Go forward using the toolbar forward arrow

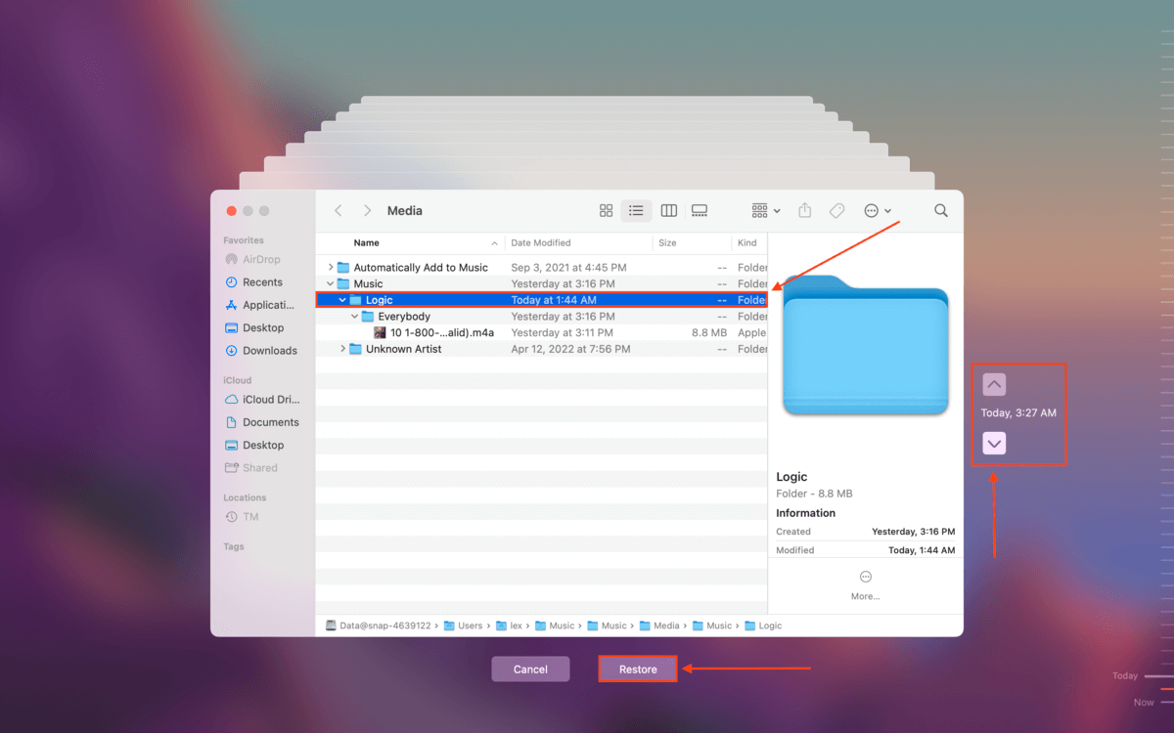367,211
